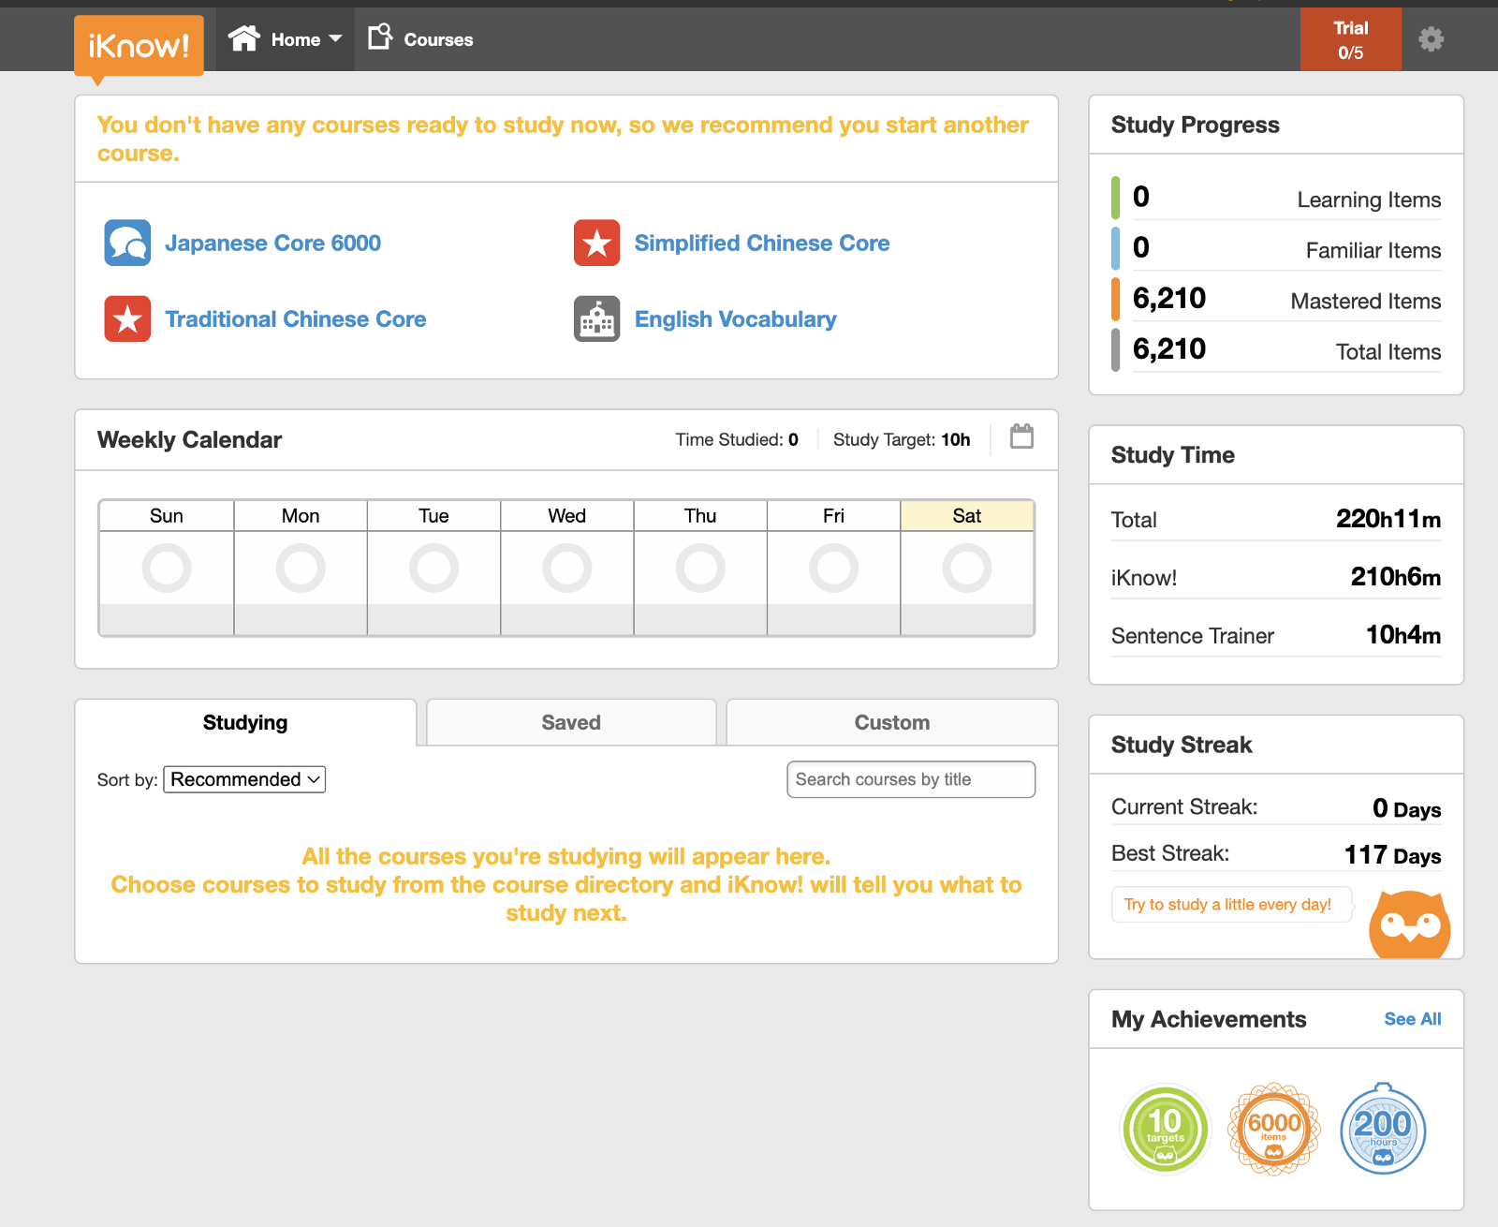Switch to the Saved tab

571,722
